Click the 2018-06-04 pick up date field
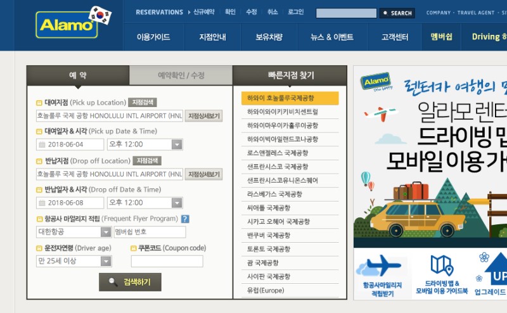This screenshot has height=313, width=507. tap(70, 144)
